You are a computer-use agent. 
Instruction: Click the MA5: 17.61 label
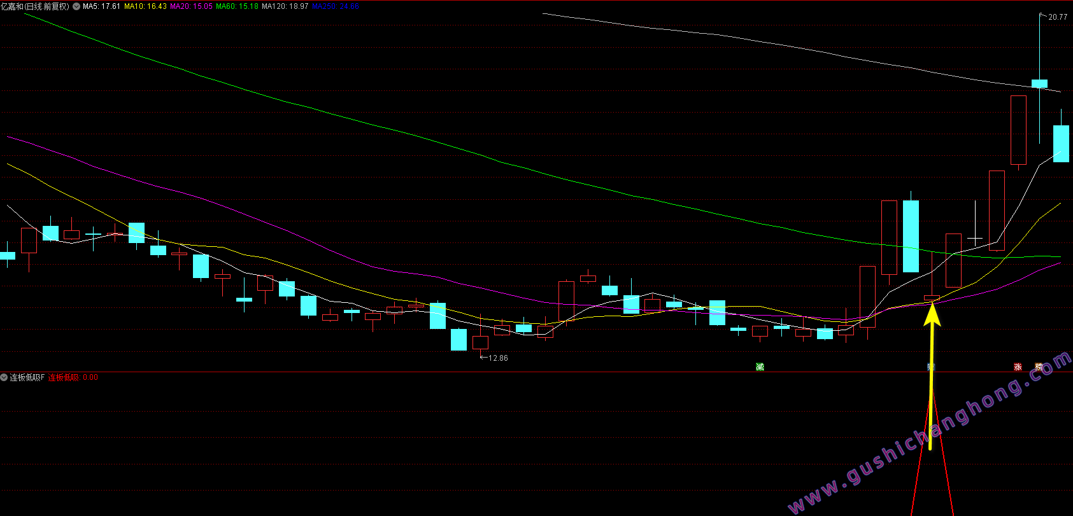101,6
